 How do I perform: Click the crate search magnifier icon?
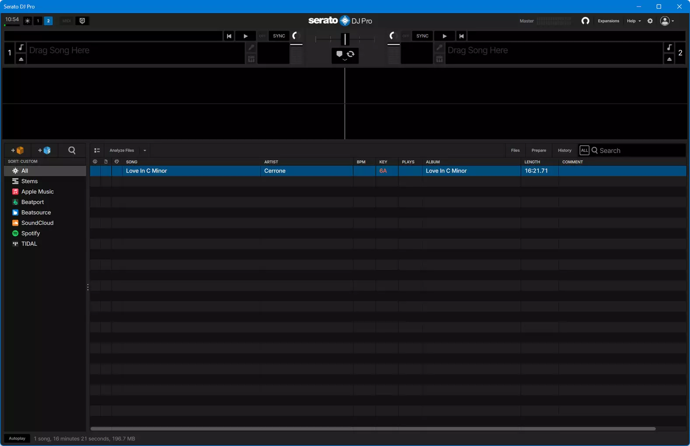click(72, 150)
